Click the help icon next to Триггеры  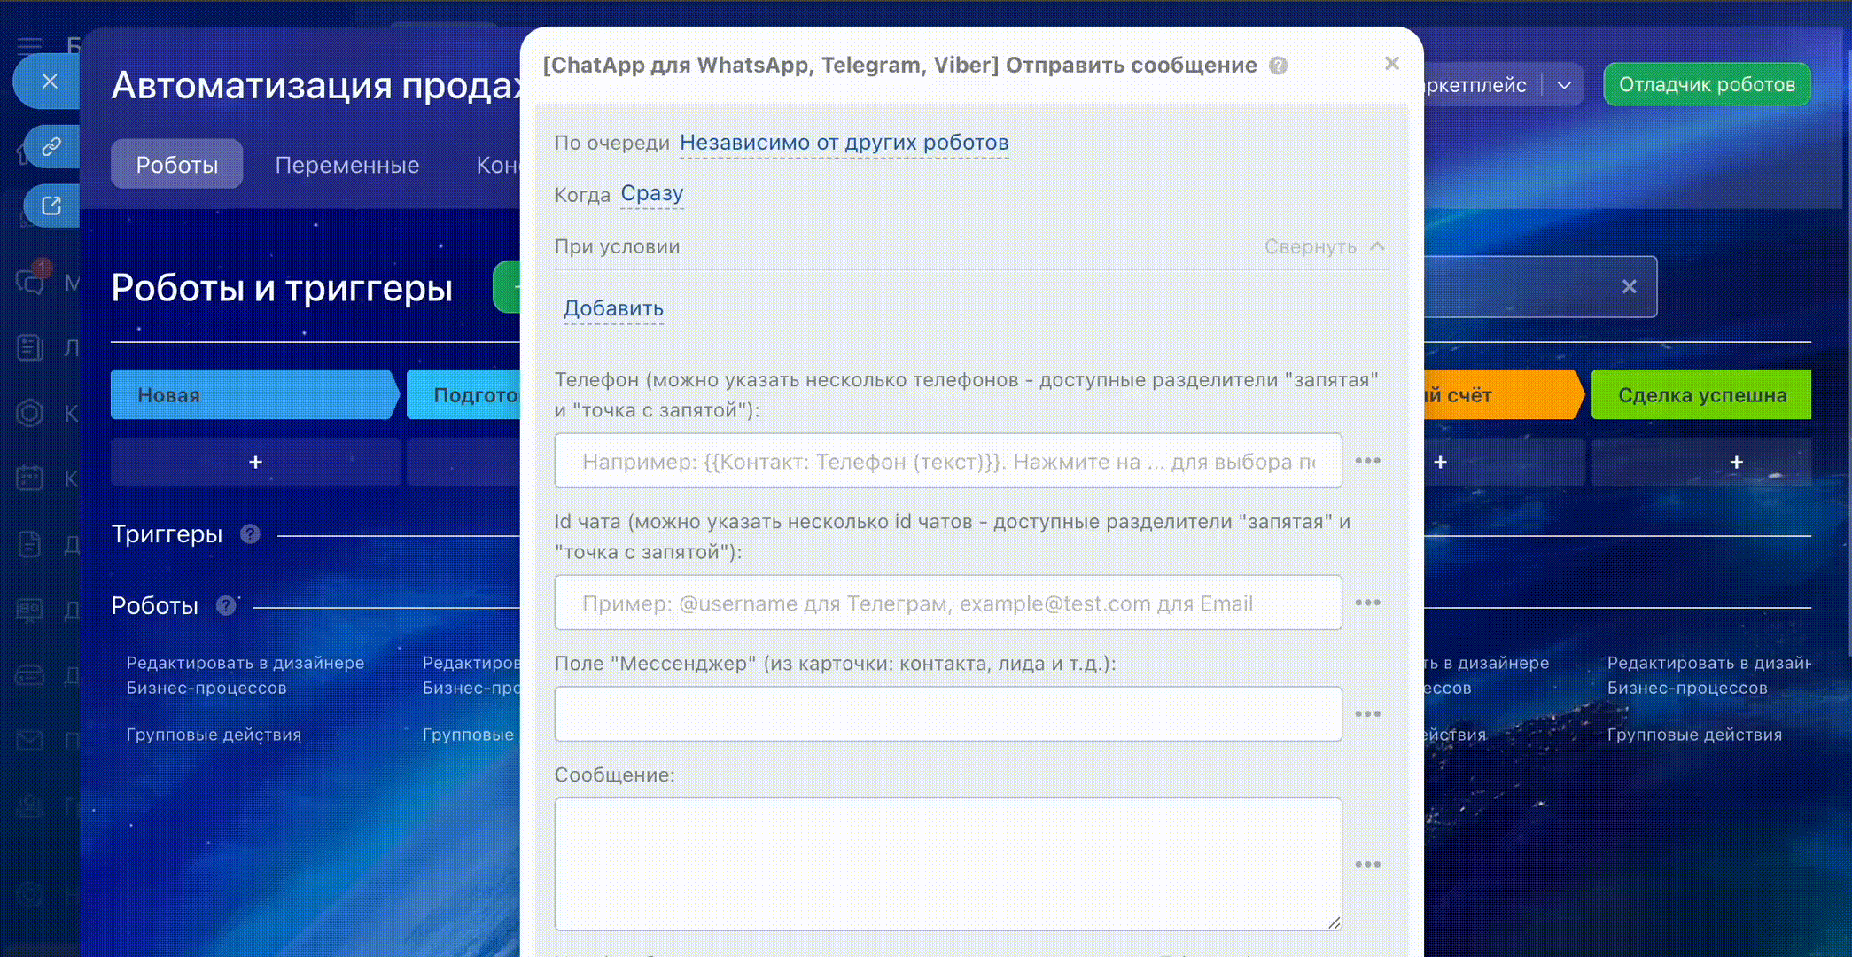(x=250, y=534)
